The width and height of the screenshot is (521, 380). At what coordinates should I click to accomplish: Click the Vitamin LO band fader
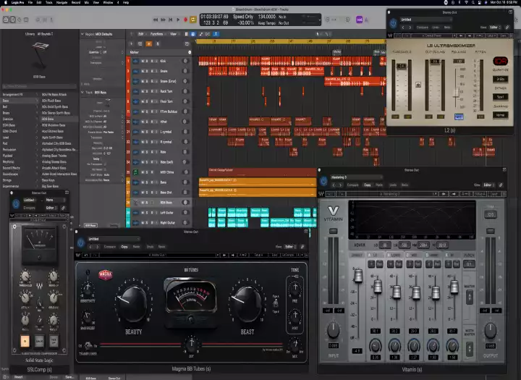pyautogui.click(x=378, y=286)
